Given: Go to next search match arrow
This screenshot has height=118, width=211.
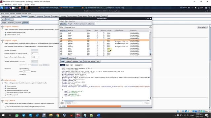Looking at the screenshot, I should click(x=70, y=103).
